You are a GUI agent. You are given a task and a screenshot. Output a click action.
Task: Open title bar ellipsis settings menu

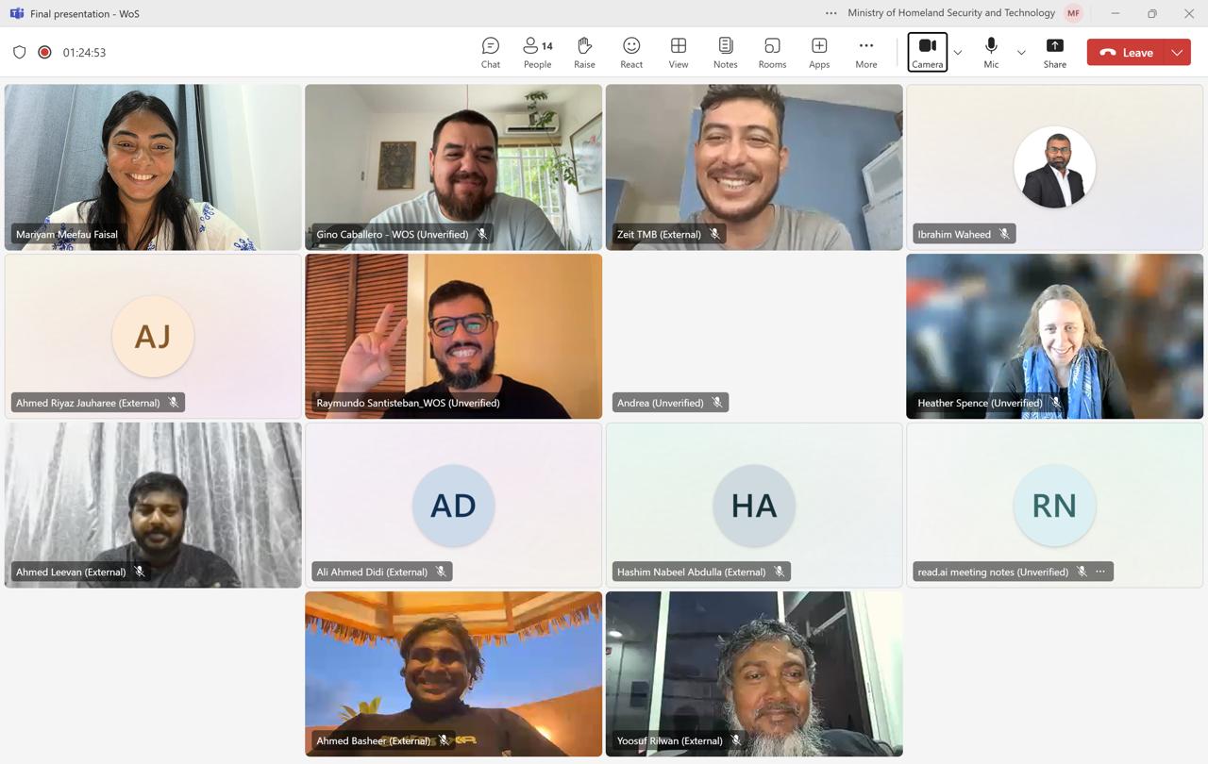tap(830, 13)
